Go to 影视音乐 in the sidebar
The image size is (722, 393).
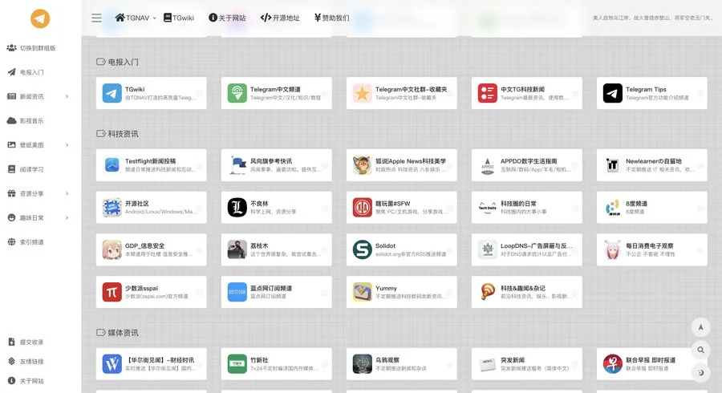[26, 120]
